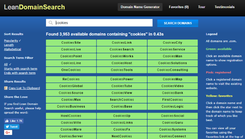This screenshot has height=139, width=245.
Task: Select the CookiesMan domain
Action: tap(173, 56)
